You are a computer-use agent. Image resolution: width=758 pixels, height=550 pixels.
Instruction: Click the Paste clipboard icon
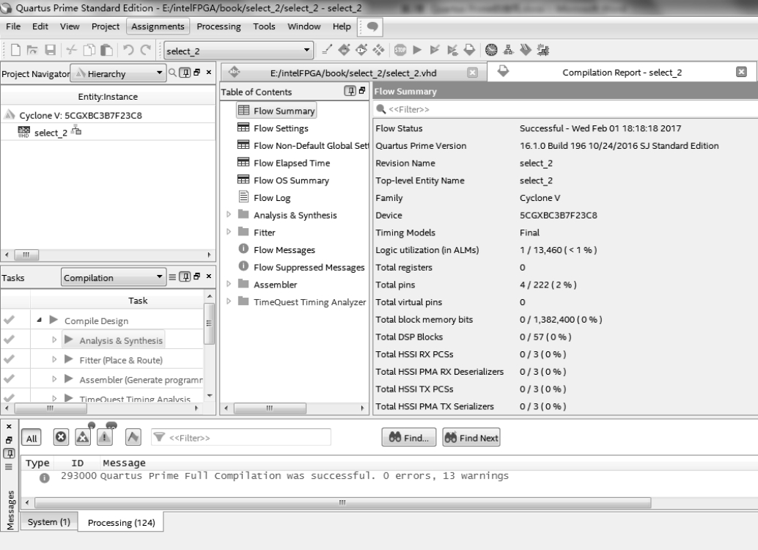tap(106, 50)
